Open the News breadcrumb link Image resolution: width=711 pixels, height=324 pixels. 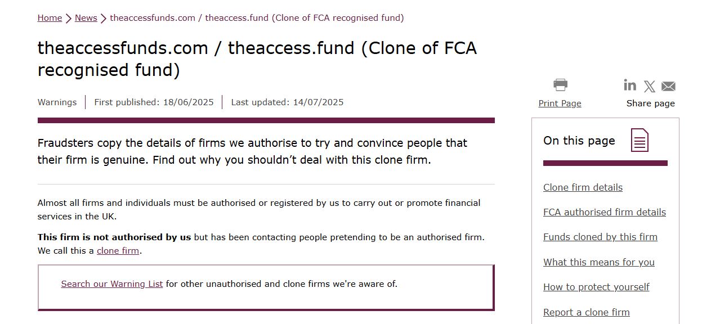[x=86, y=17]
